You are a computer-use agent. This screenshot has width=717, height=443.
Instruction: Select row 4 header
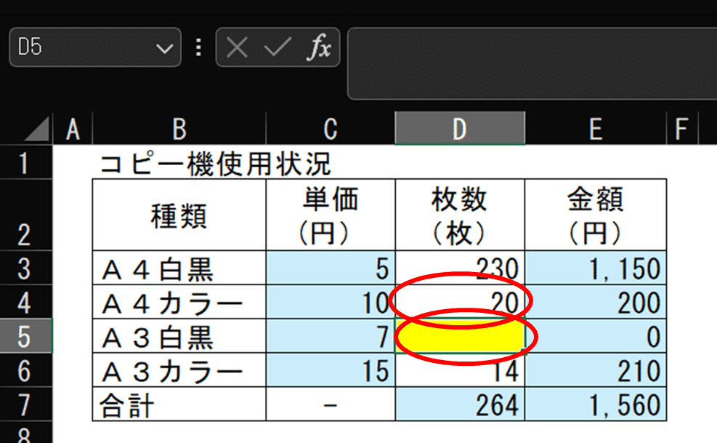[x=26, y=302]
